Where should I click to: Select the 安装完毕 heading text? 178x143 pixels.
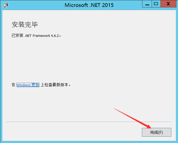pos(25,24)
